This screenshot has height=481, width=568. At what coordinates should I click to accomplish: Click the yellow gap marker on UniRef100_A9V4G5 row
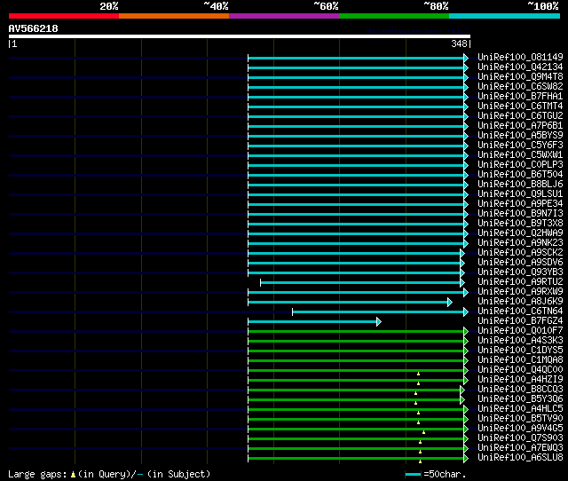pyautogui.click(x=423, y=432)
